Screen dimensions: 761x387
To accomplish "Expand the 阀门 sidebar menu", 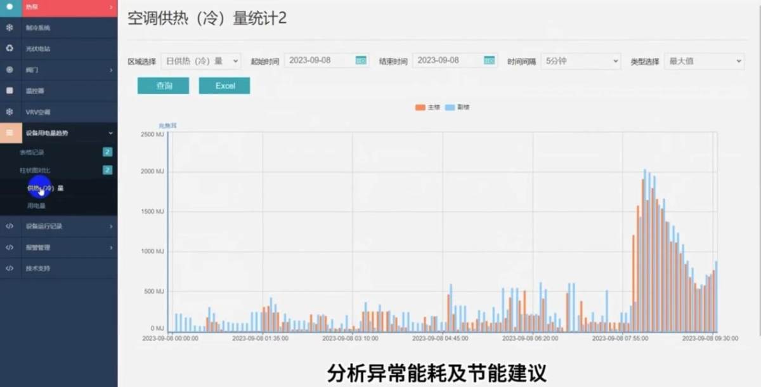I will [58, 70].
